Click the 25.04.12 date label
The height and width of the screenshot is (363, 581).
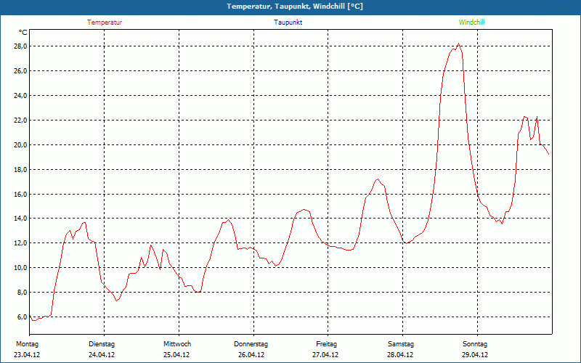click(x=176, y=355)
